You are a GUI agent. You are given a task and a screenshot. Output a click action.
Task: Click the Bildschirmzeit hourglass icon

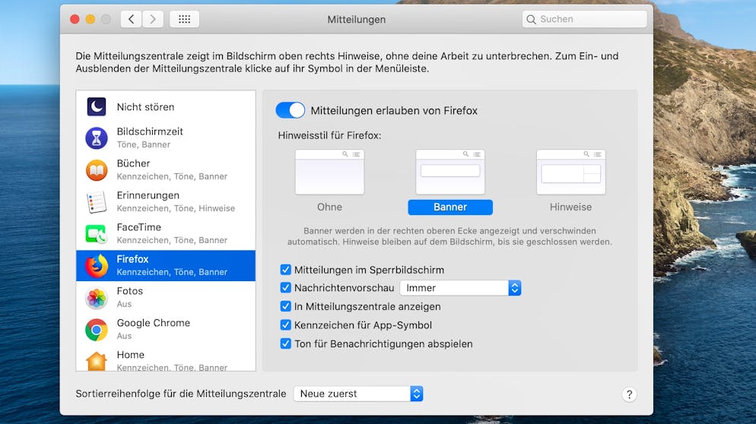97,138
